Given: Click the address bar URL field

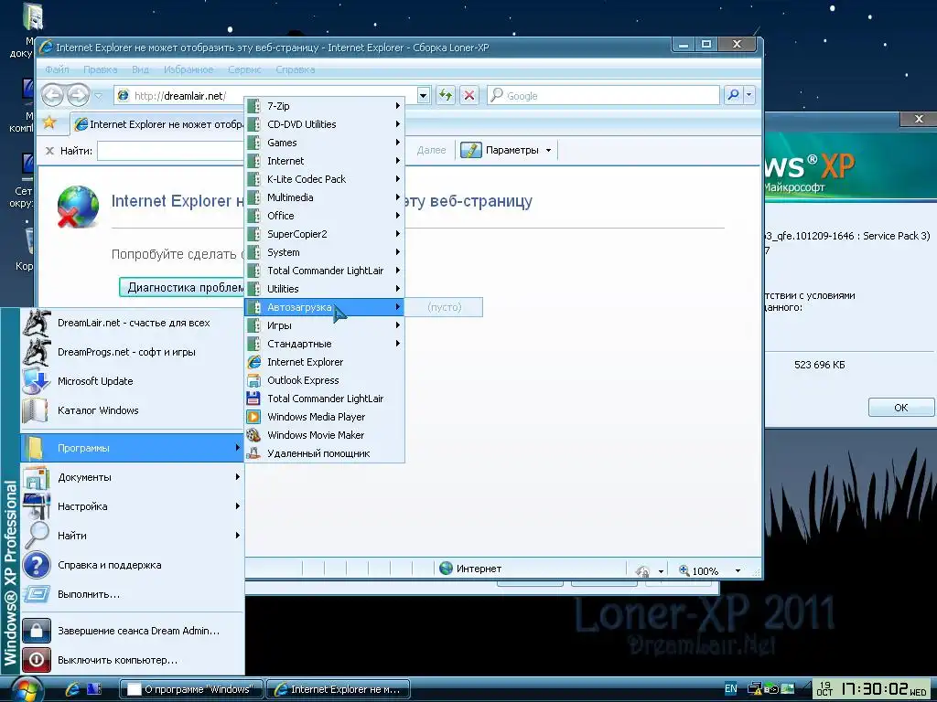Looking at the screenshot, I should click(266, 95).
